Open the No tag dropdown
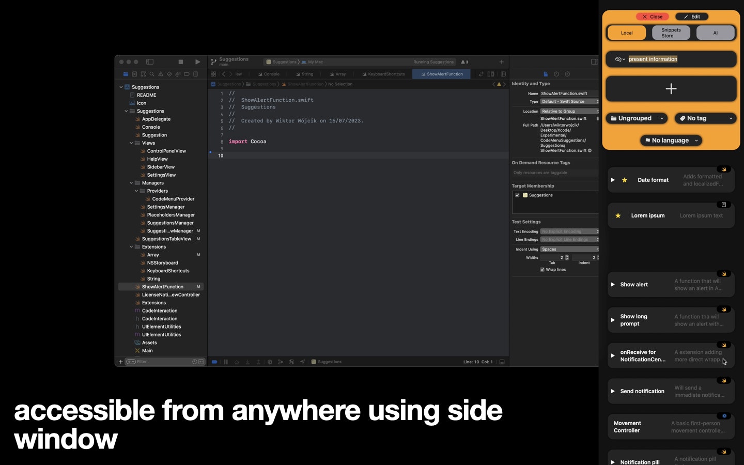This screenshot has height=465, width=744. pyautogui.click(x=705, y=118)
